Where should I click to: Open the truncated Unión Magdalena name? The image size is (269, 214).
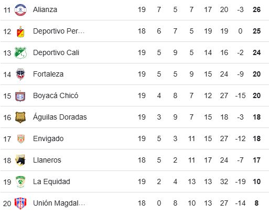(59, 204)
